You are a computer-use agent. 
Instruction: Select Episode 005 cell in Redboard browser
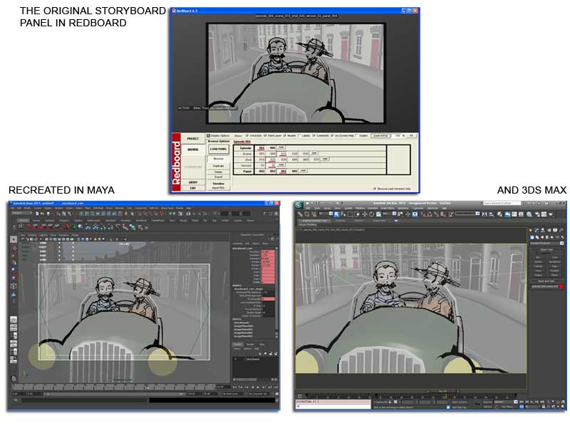click(x=272, y=148)
